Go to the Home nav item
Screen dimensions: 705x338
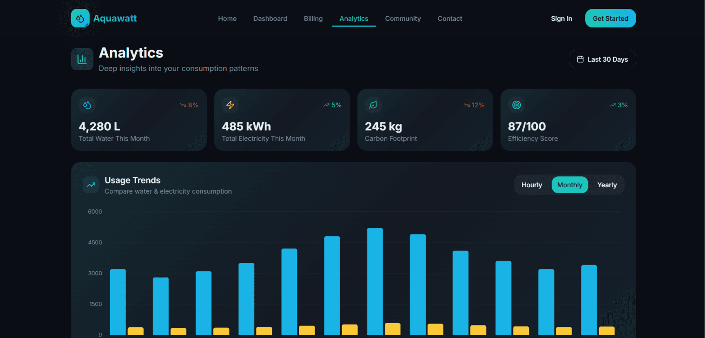tap(227, 19)
